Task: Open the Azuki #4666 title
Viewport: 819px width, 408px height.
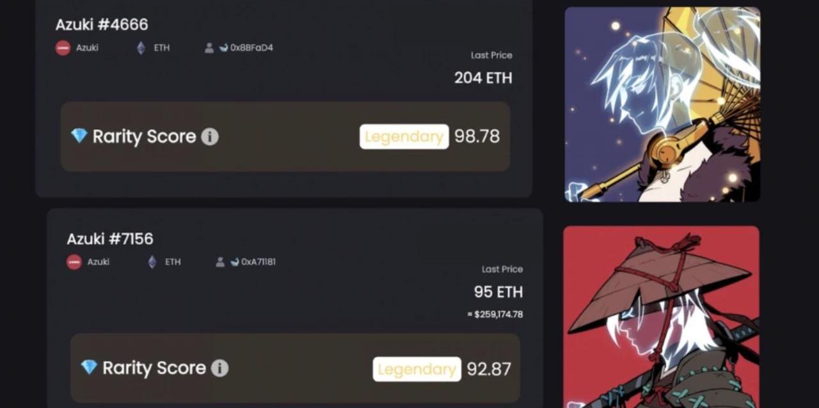Action: pos(102,24)
